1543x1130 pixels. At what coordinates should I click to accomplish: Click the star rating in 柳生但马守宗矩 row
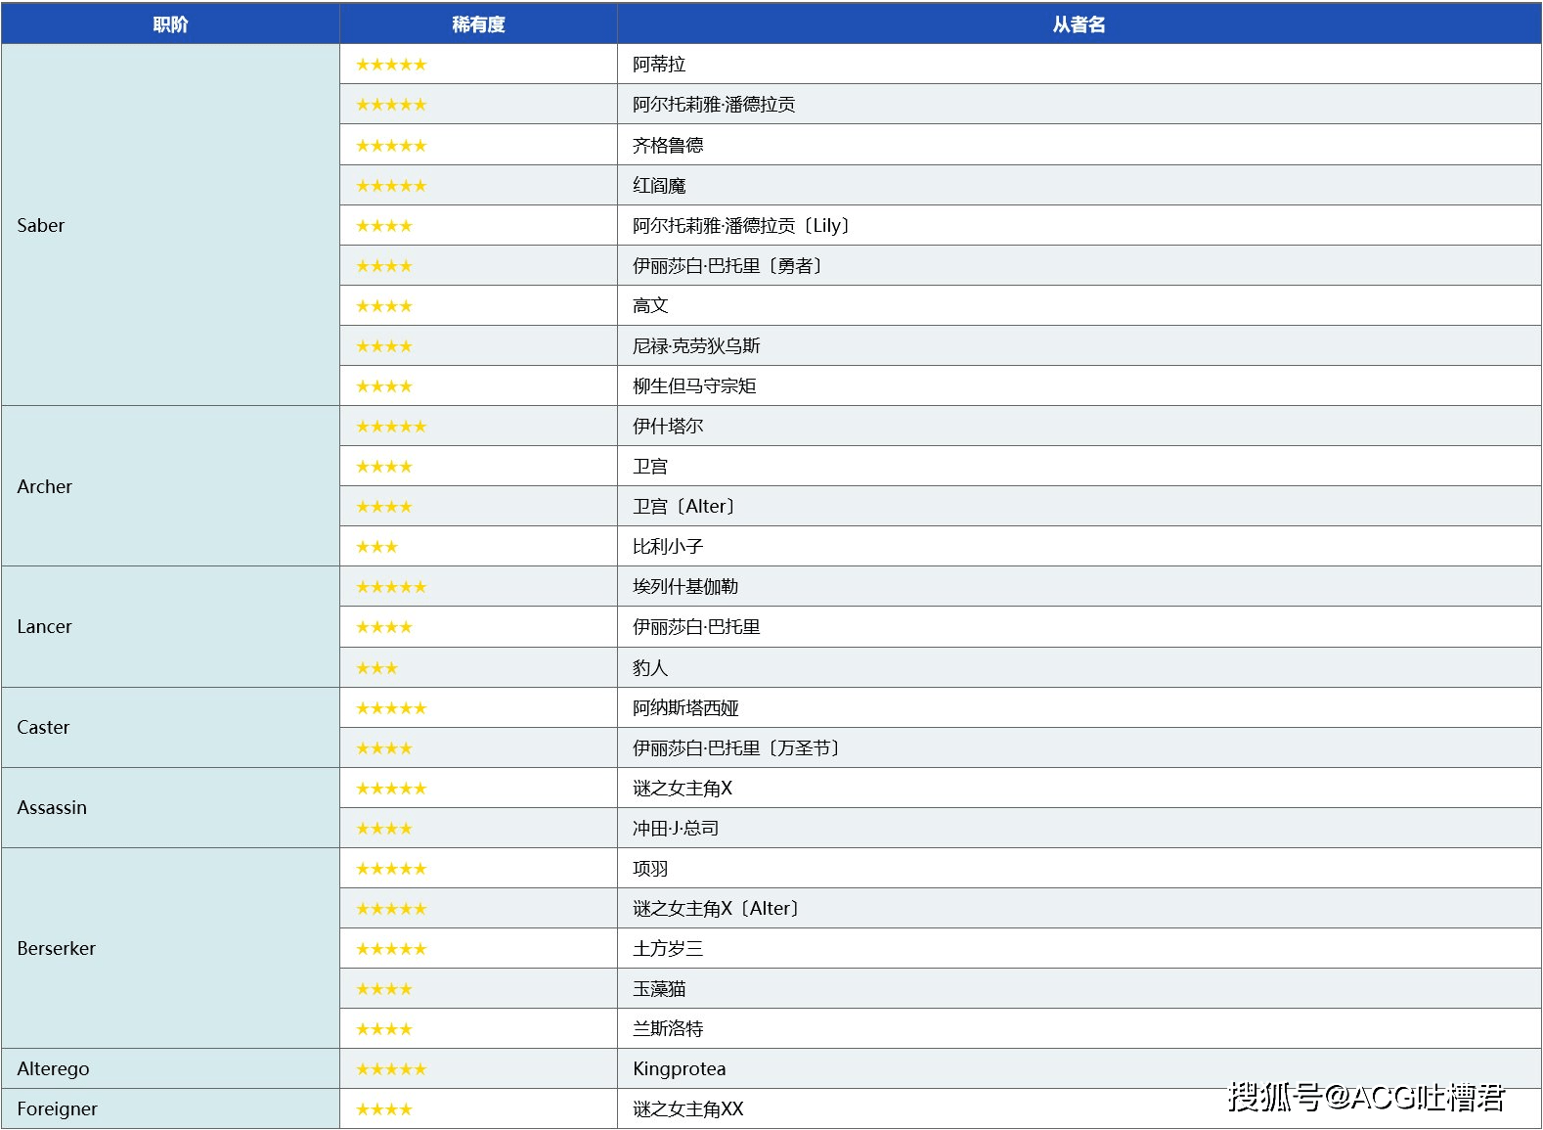point(384,385)
